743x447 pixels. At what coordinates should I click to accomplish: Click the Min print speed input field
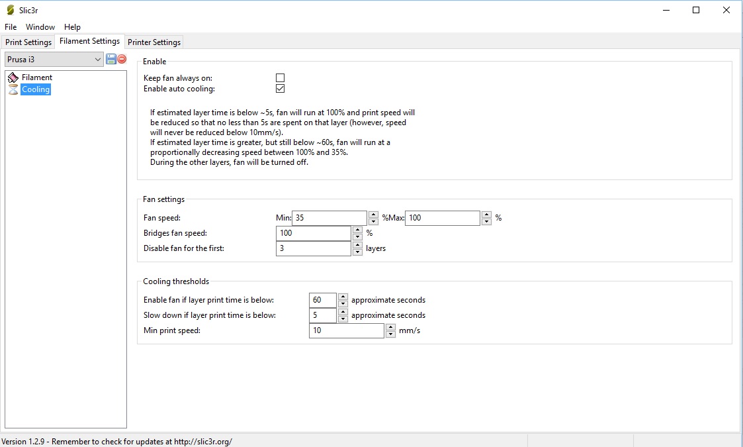click(x=346, y=330)
